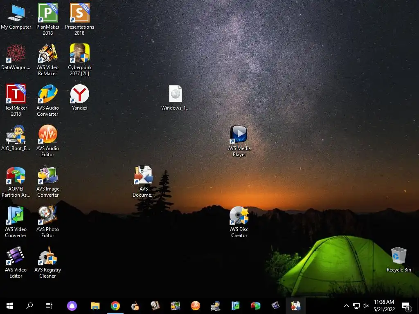Open the clock showing 11:36 AM
This screenshot has width=419, height=314.
tap(384, 306)
